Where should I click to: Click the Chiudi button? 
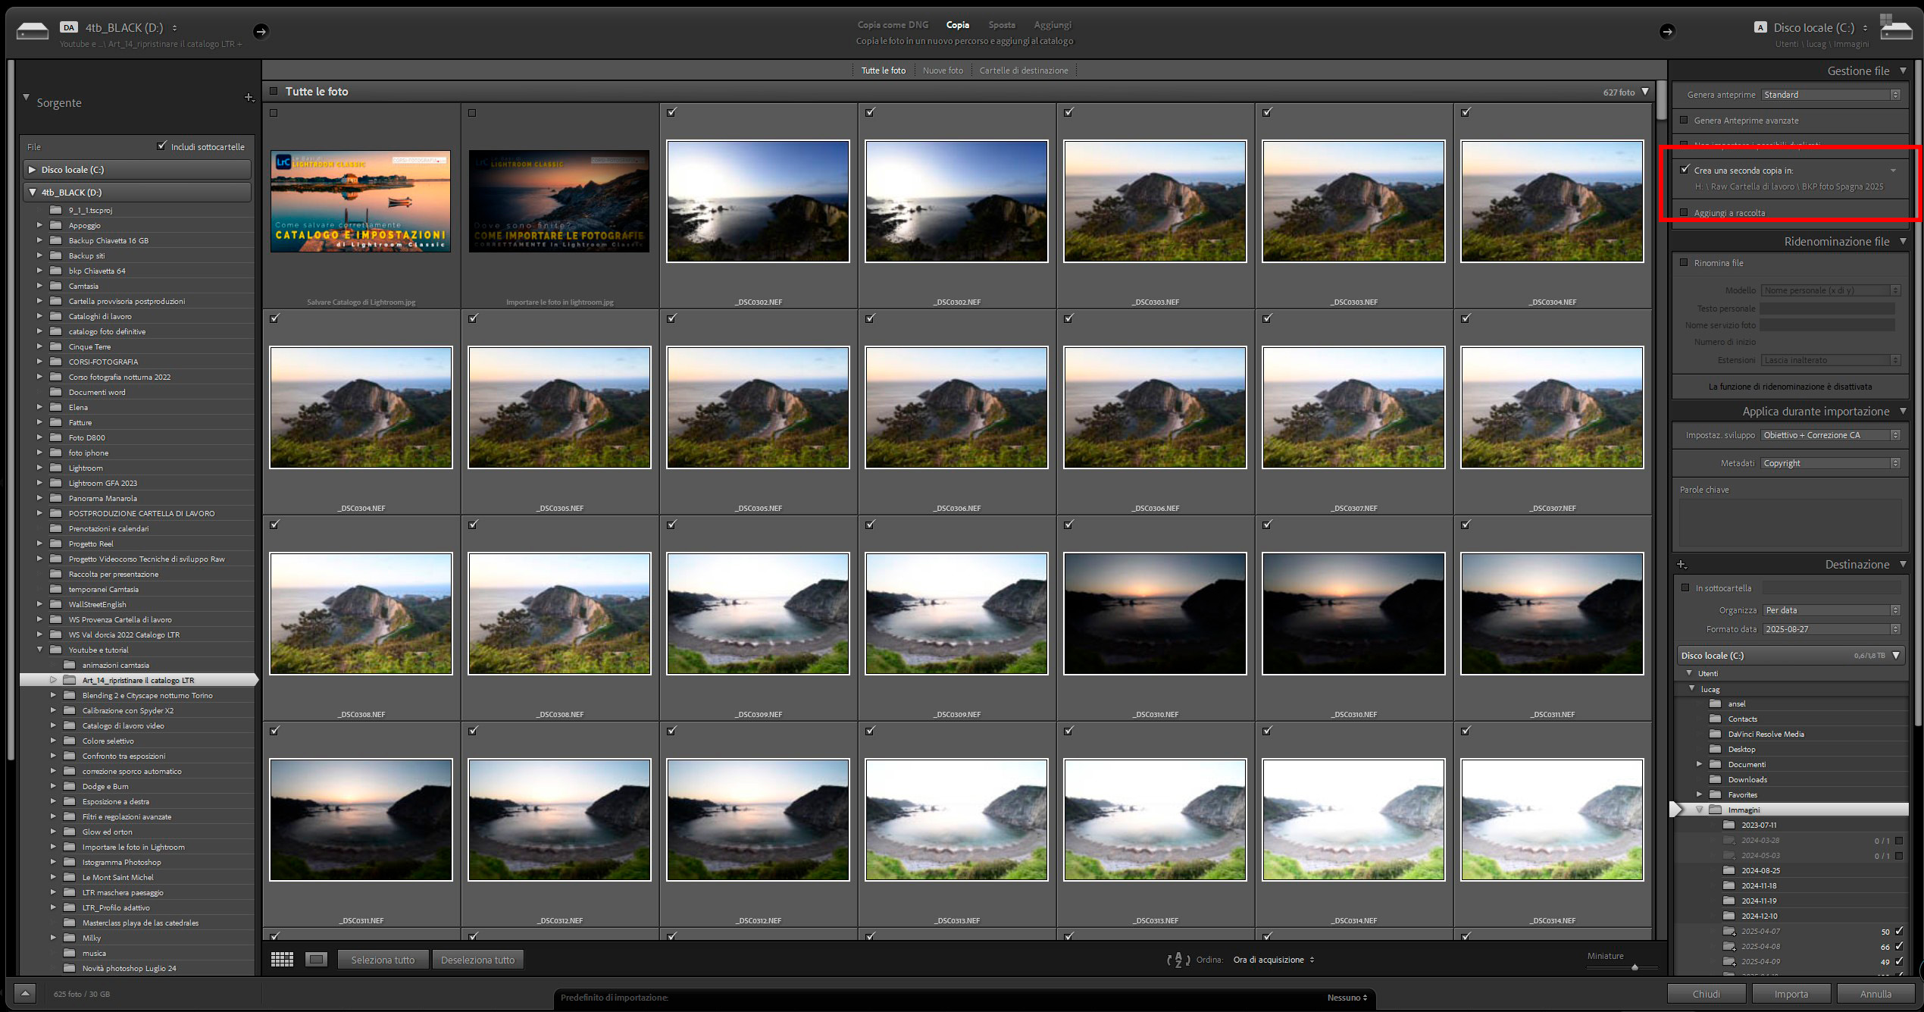coord(1706,994)
